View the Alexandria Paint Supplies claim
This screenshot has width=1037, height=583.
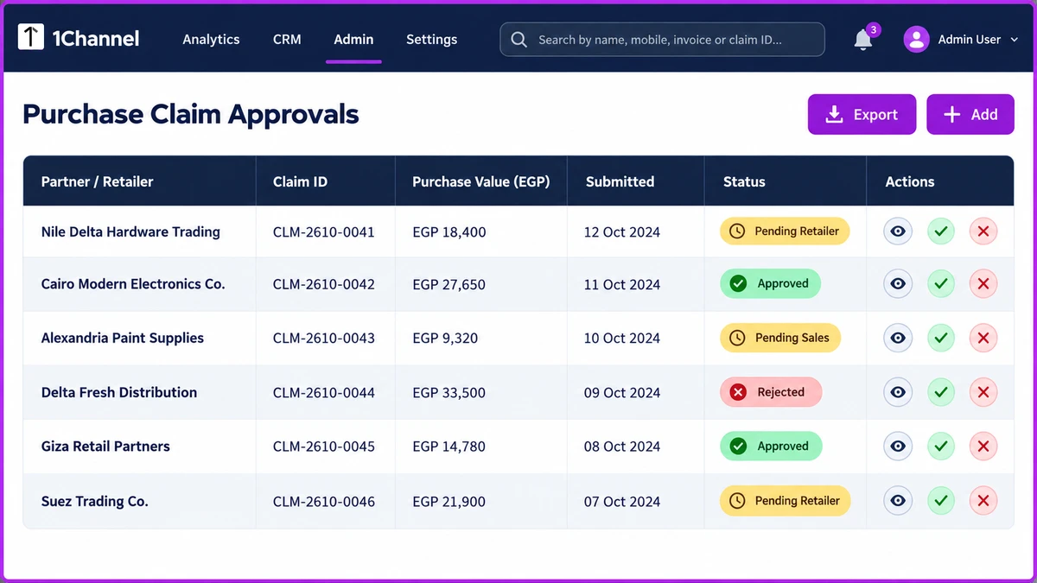(898, 338)
